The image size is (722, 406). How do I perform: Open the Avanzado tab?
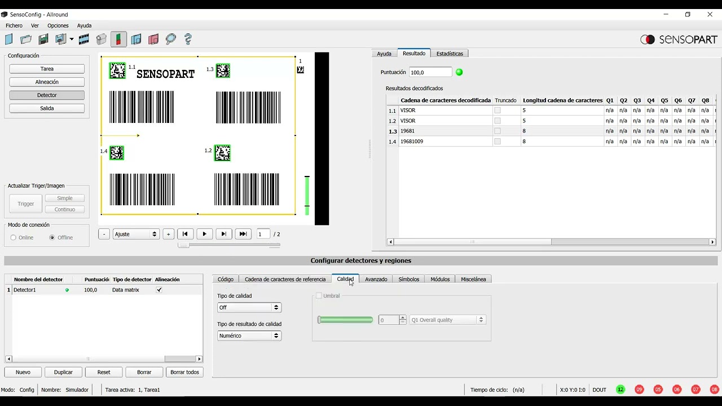tap(376, 279)
